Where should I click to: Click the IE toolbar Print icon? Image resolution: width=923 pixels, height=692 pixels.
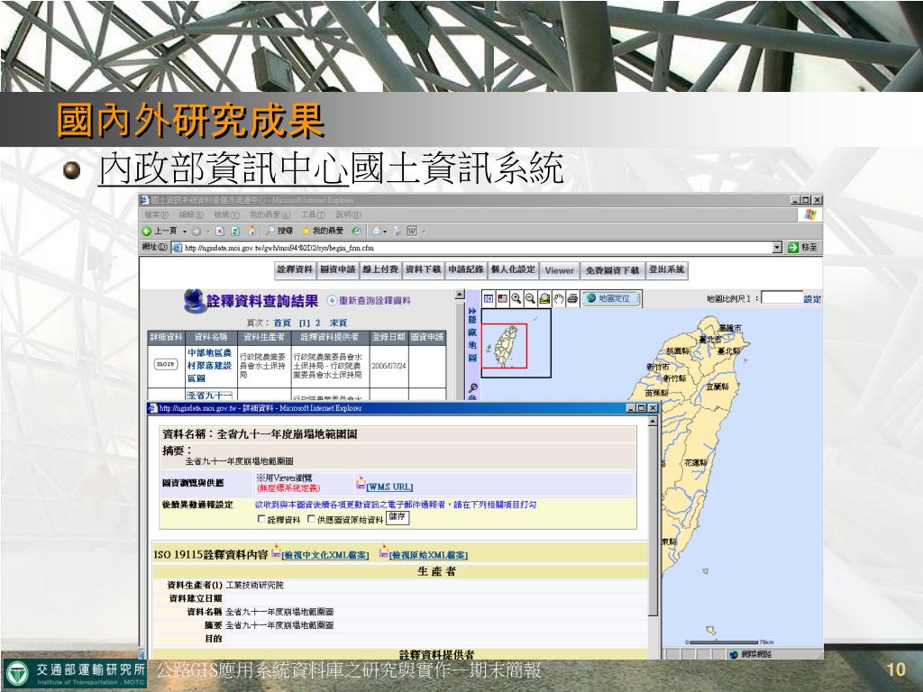pos(398,231)
